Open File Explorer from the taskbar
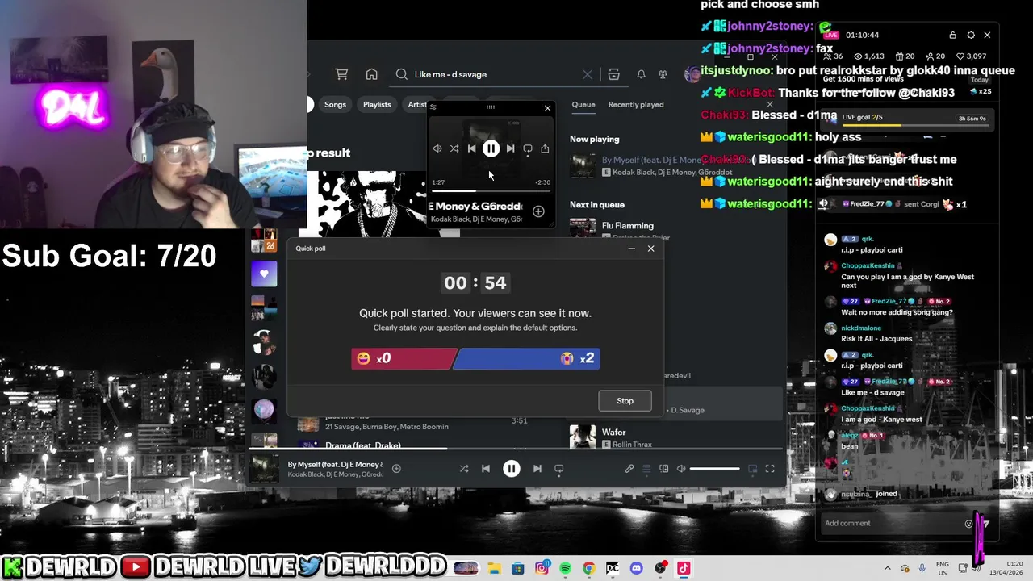The width and height of the screenshot is (1033, 581). 494,568
